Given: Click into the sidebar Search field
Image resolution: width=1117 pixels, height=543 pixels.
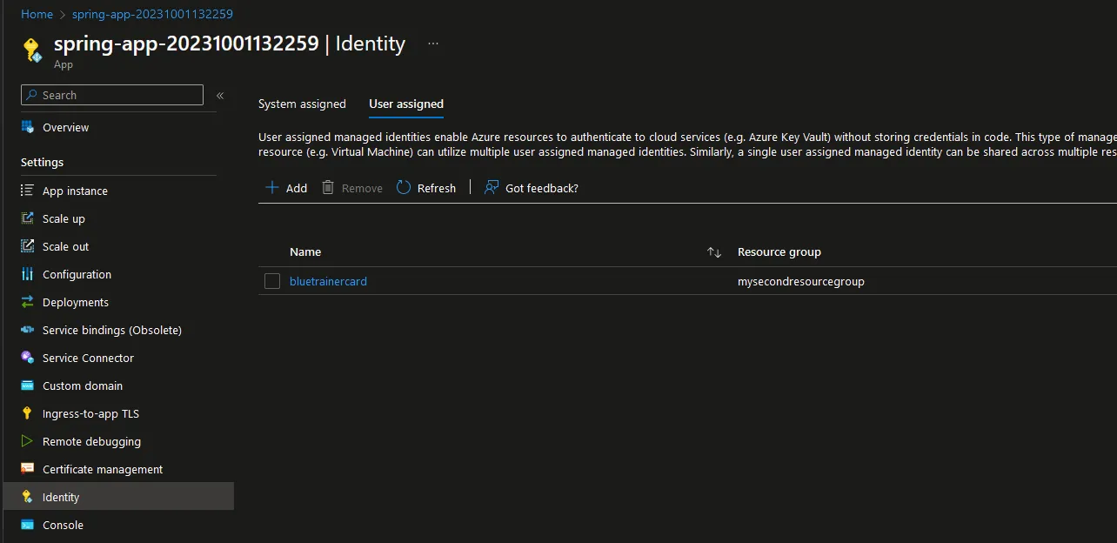Looking at the screenshot, I should coord(112,95).
